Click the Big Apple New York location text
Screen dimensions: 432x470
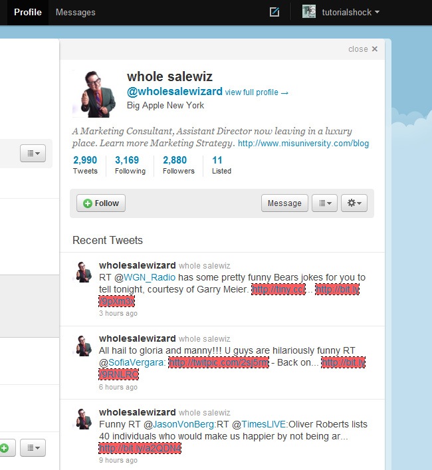coord(165,106)
